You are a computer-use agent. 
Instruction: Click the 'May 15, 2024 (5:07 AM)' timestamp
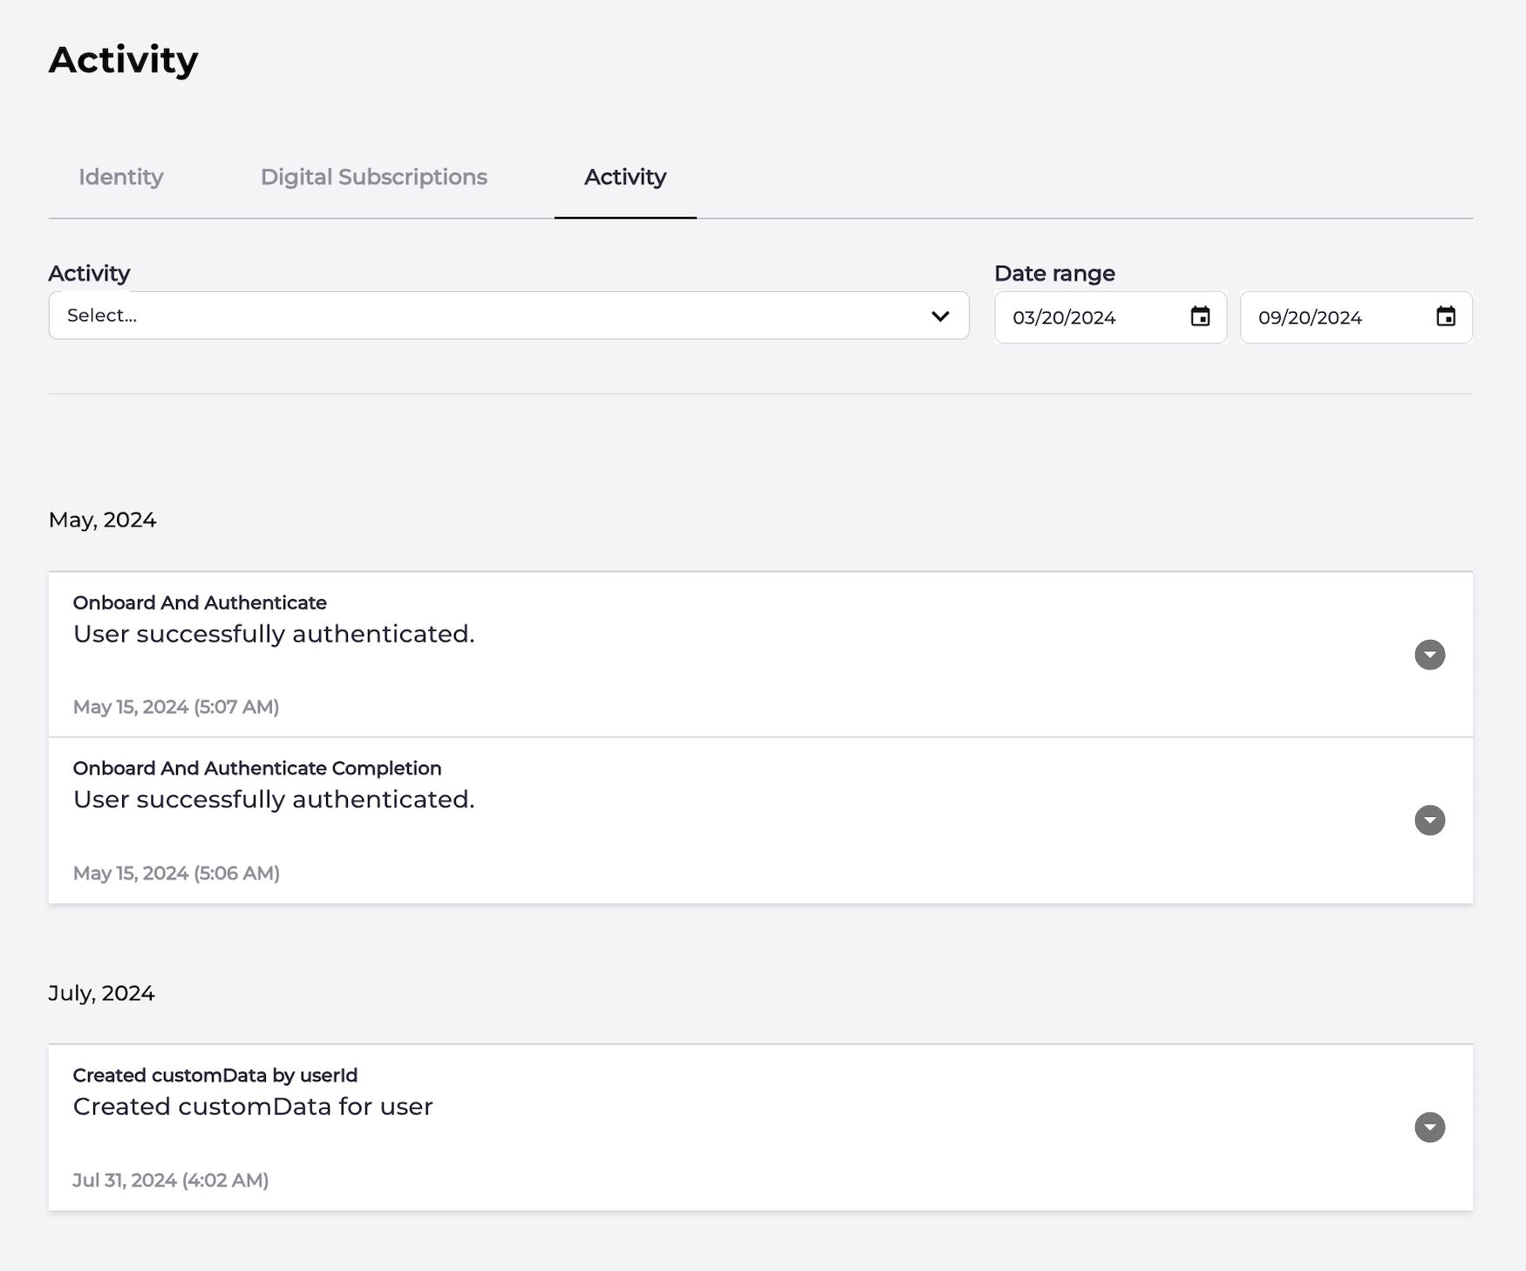pyautogui.click(x=176, y=707)
